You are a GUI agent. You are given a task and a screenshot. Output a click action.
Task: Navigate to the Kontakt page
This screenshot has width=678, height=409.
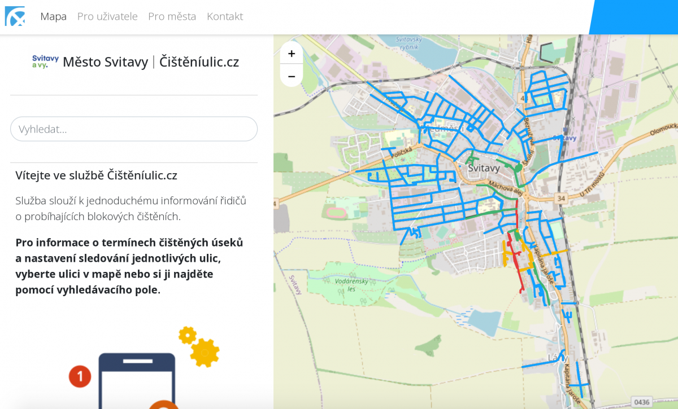225,16
